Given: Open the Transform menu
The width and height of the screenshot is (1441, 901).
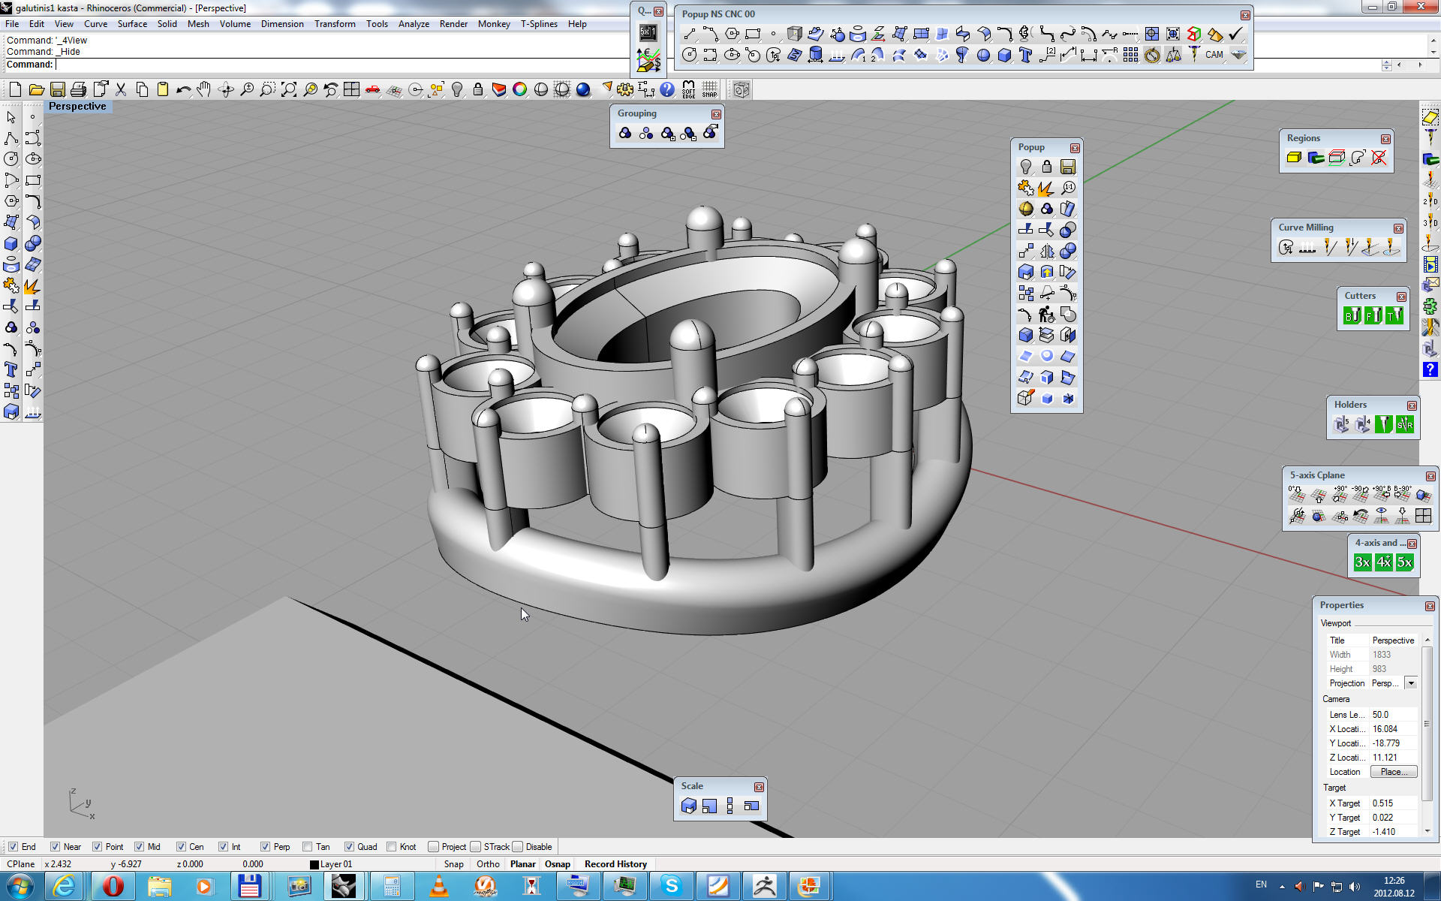Looking at the screenshot, I should pyautogui.click(x=335, y=24).
